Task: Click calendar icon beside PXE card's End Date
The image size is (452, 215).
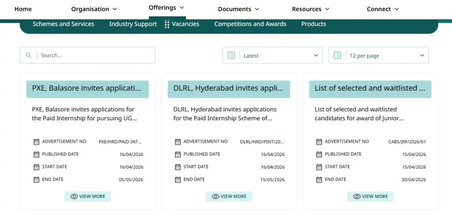Action: coord(36,180)
